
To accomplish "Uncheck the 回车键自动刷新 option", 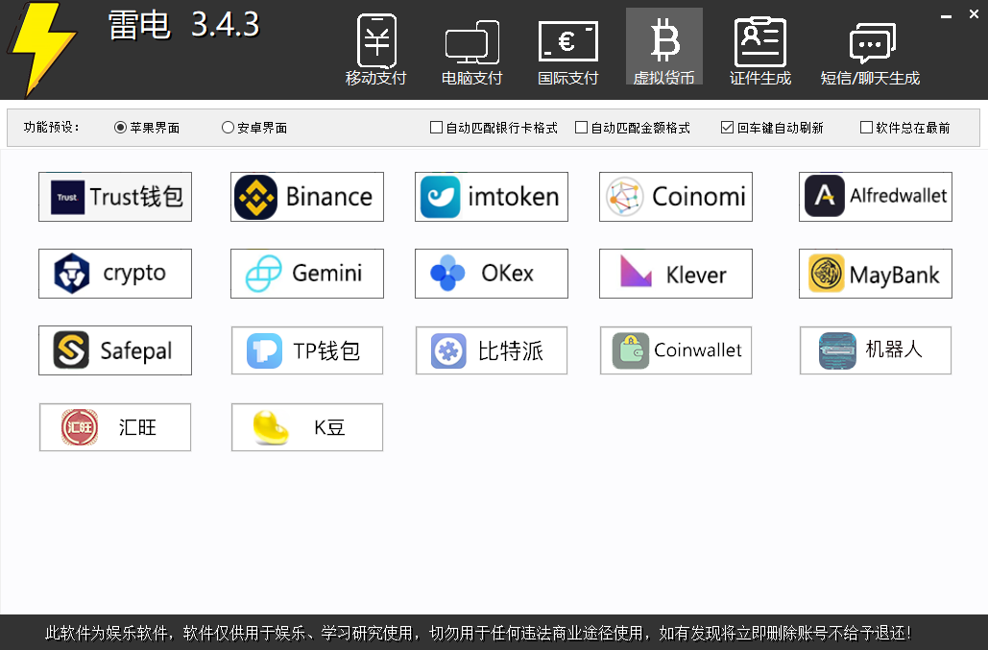I will coord(773,128).
